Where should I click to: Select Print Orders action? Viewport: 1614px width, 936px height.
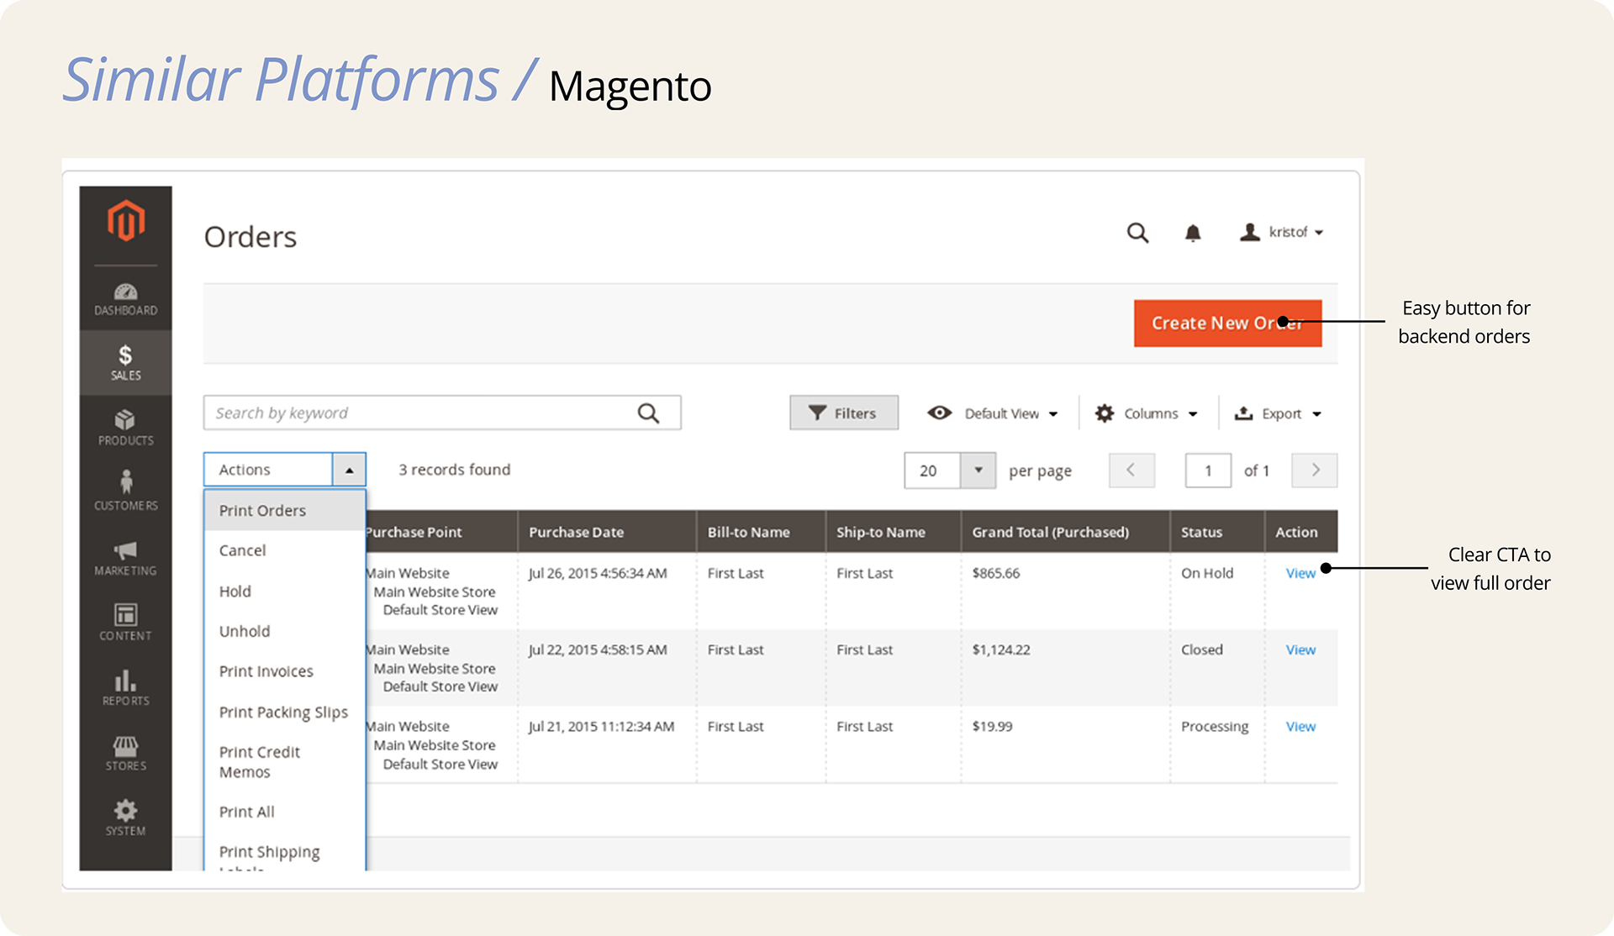285,511
